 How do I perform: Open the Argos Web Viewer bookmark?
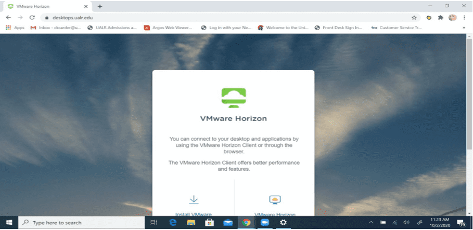click(x=168, y=28)
